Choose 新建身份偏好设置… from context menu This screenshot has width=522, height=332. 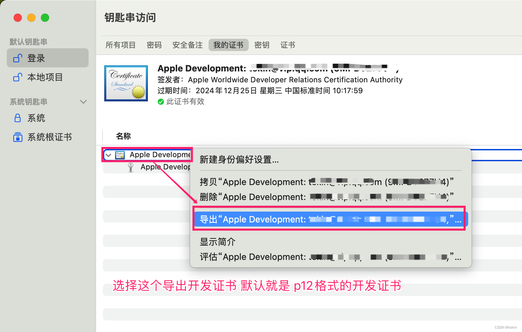(331, 160)
